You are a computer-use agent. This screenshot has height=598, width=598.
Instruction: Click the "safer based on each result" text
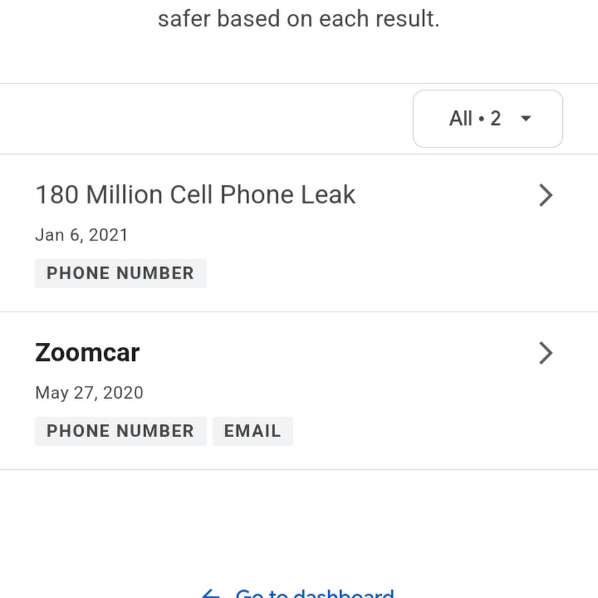pyautogui.click(x=298, y=19)
